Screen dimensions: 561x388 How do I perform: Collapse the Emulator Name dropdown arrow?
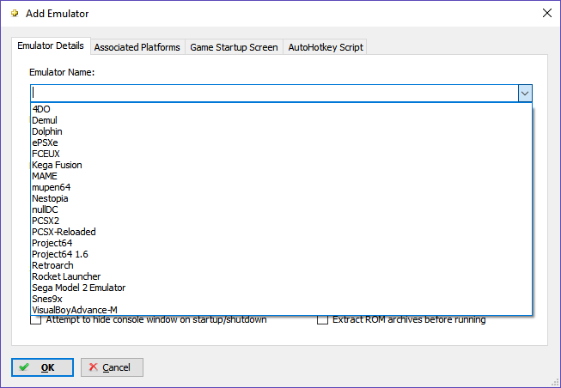pyautogui.click(x=525, y=94)
